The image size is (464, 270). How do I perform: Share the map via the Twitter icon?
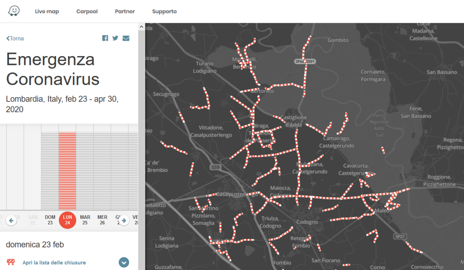115,38
